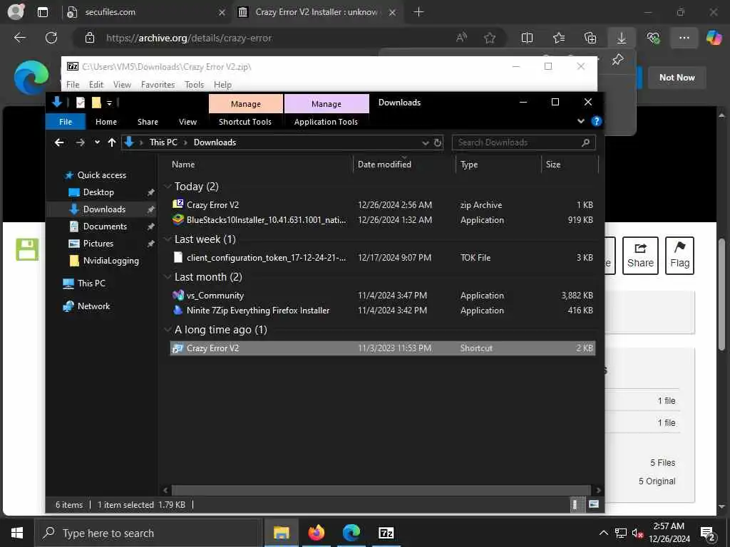
Task: Open Edge favorites list icon
Action: tap(559, 38)
